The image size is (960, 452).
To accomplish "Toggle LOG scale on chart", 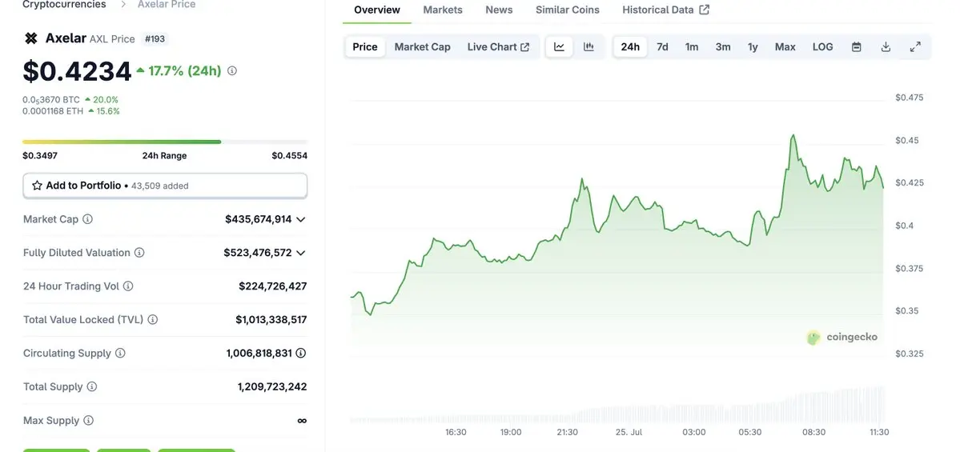I will pyautogui.click(x=823, y=47).
